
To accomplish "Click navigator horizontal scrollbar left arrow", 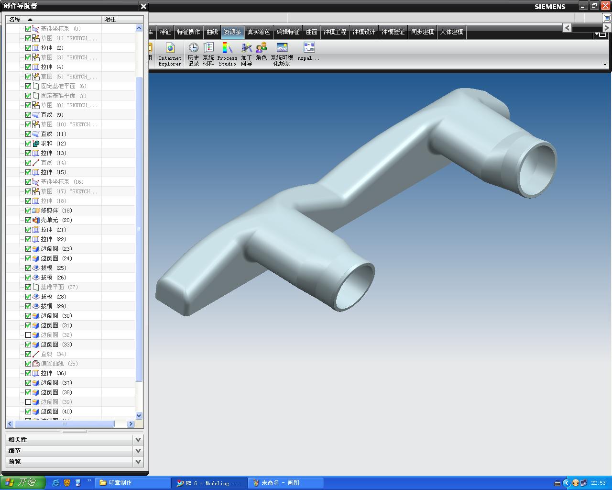I will [10, 424].
